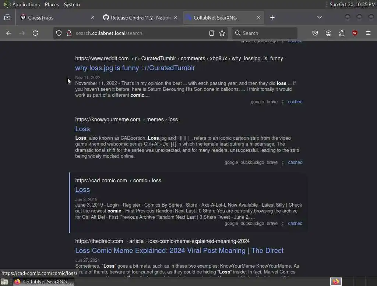Viewport: 377px width, 286px height.
Task: Open the Firefox account icon
Action: [x=328, y=33]
